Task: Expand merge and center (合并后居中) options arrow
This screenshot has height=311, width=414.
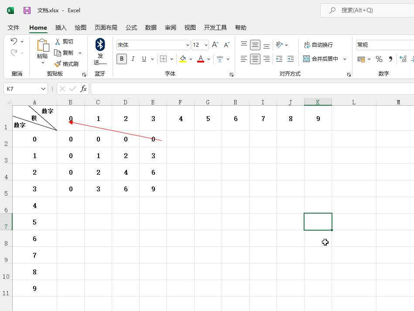Action: [x=345, y=59]
